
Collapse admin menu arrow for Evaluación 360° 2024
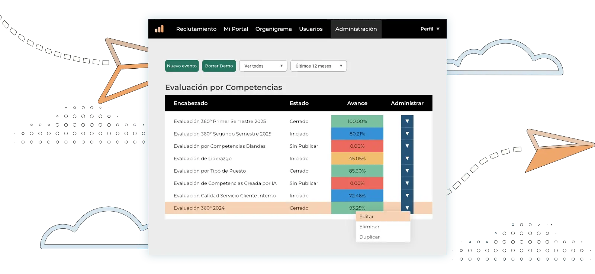pos(407,208)
